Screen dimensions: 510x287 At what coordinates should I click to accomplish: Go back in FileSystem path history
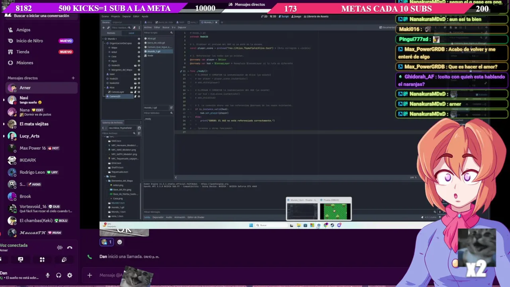[x=104, y=128]
